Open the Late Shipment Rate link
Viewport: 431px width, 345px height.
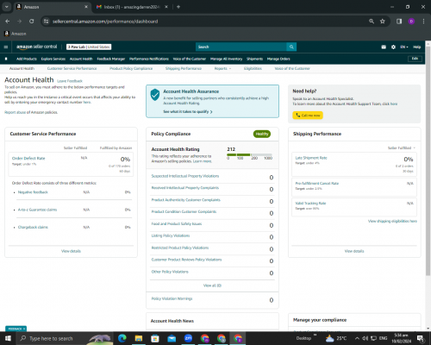(x=311, y=158)
